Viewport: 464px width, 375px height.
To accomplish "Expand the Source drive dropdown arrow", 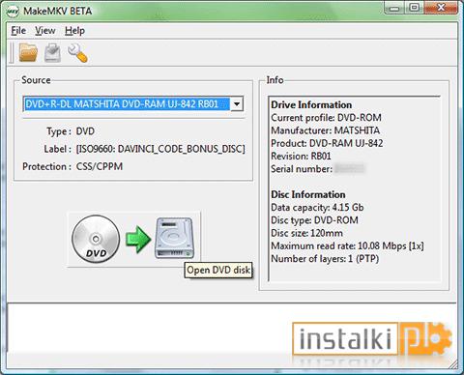I will click(x=237, y=104).
